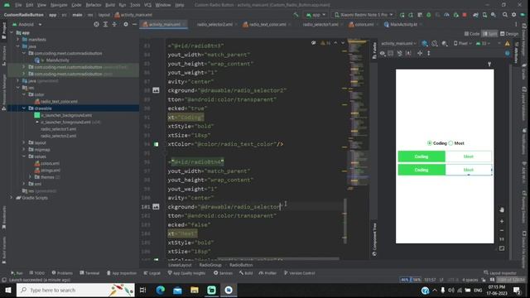Zoom out the layout preview with minus

click(x=502, y=230)
